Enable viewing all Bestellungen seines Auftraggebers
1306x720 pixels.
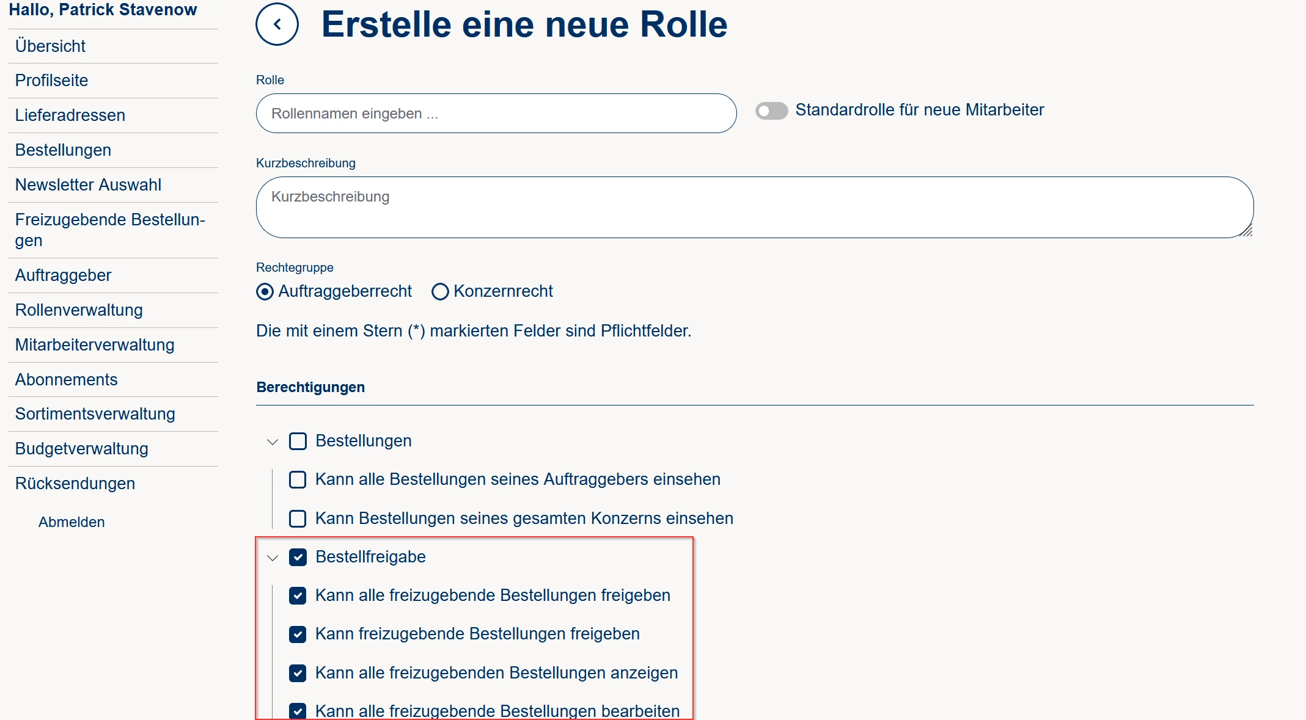tap(298, 479)
